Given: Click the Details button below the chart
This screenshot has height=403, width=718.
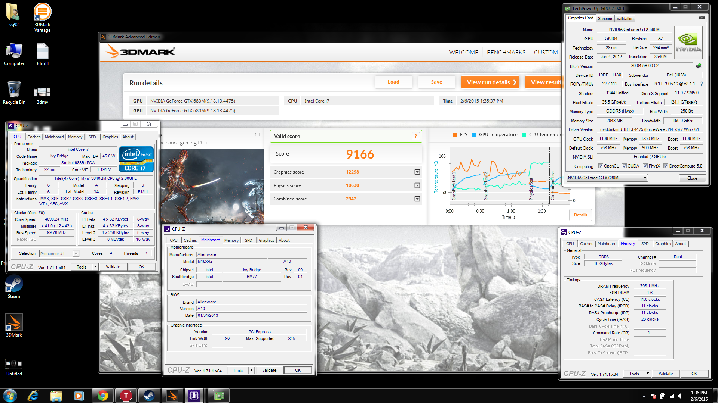Looking at the screenshot, I should point(580,215).
